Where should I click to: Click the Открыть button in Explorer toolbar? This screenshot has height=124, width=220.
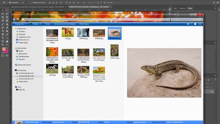pos(34,24)
